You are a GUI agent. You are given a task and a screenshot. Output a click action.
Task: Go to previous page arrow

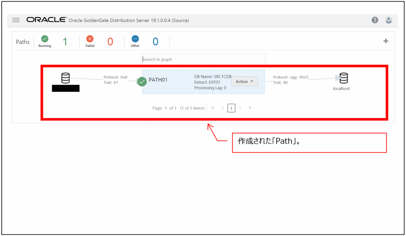coord(222,108)
